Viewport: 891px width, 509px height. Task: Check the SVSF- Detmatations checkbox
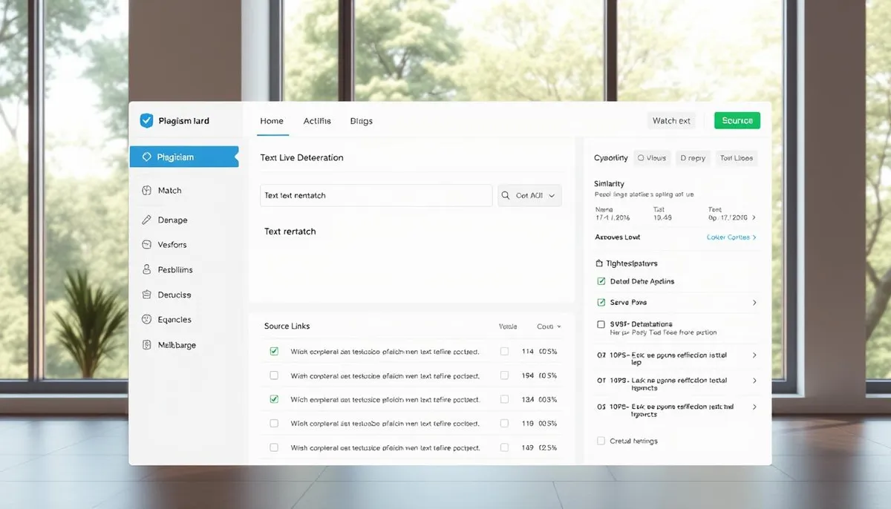point(601,324)
